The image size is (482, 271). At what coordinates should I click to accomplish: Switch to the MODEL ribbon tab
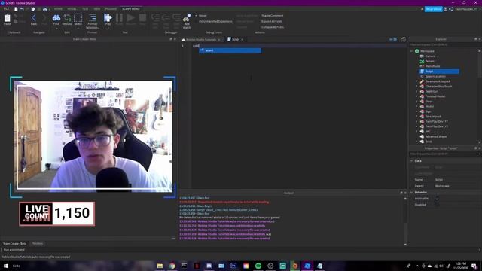click(72, 9)
